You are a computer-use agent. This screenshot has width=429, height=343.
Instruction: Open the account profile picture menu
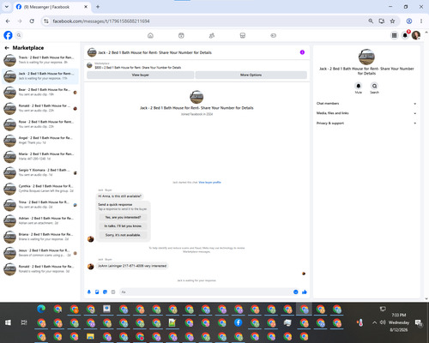click(416, 35)
